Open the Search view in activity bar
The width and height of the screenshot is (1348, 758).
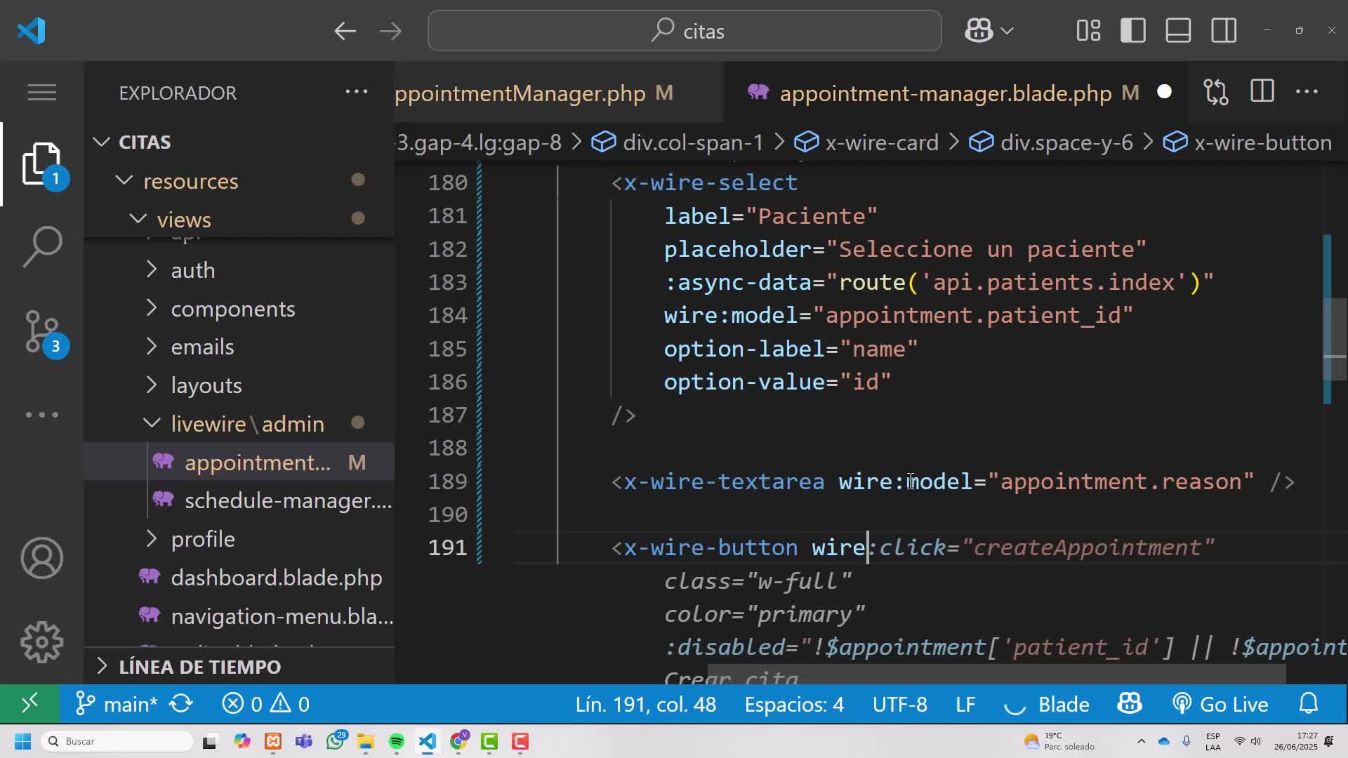pyautogui.click(x=42, y=246)
